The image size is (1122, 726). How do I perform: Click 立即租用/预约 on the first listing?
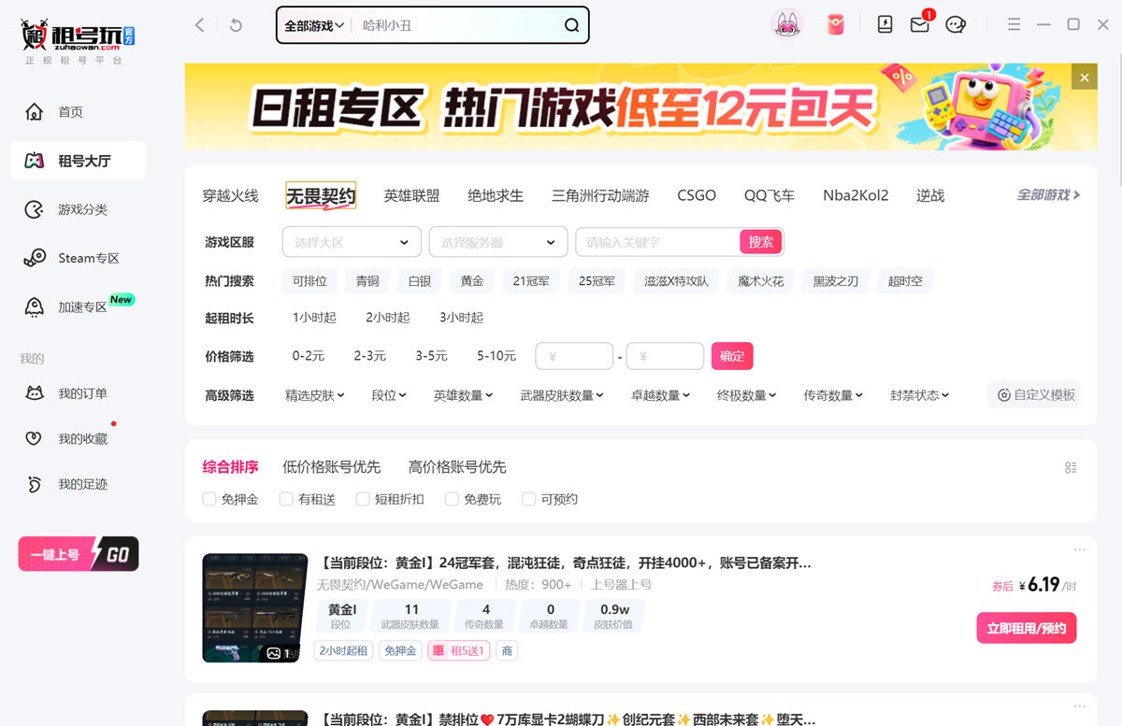1026,628
